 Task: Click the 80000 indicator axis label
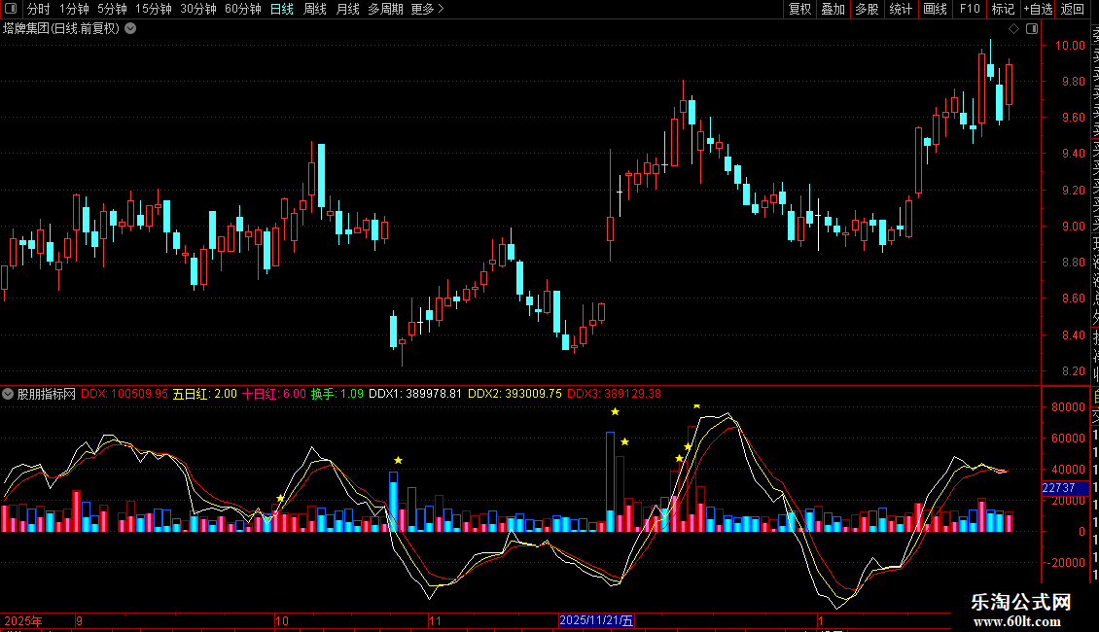(x=1068, y=407)
